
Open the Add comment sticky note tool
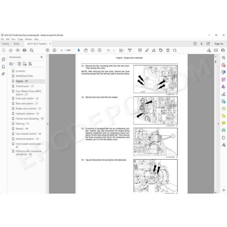[x=140, y=50]
